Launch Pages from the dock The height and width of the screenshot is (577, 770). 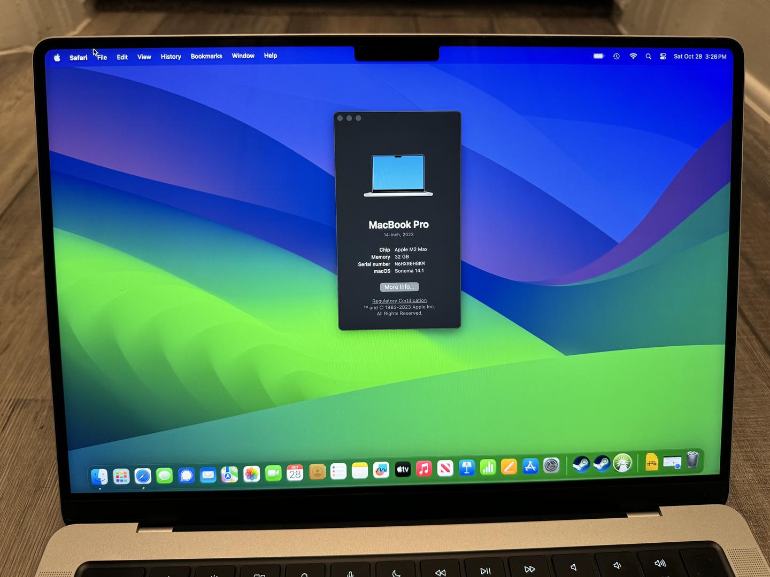tap(509, 467)
